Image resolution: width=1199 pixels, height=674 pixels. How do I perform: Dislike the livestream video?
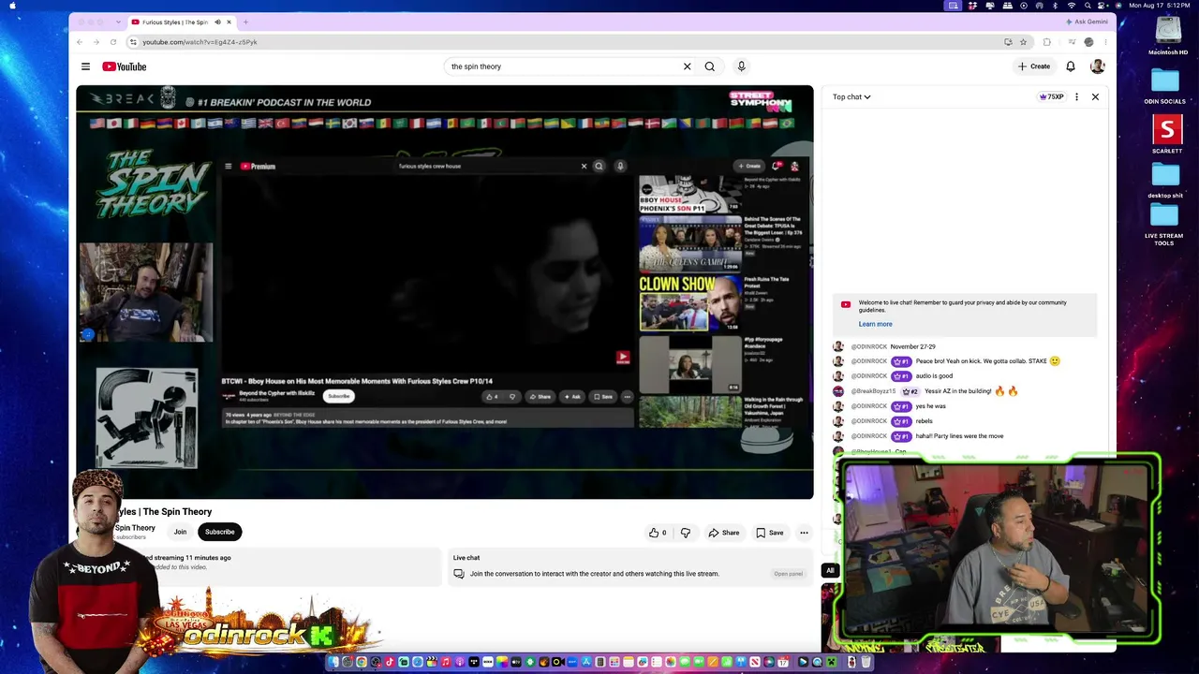(x=686, y=533)
